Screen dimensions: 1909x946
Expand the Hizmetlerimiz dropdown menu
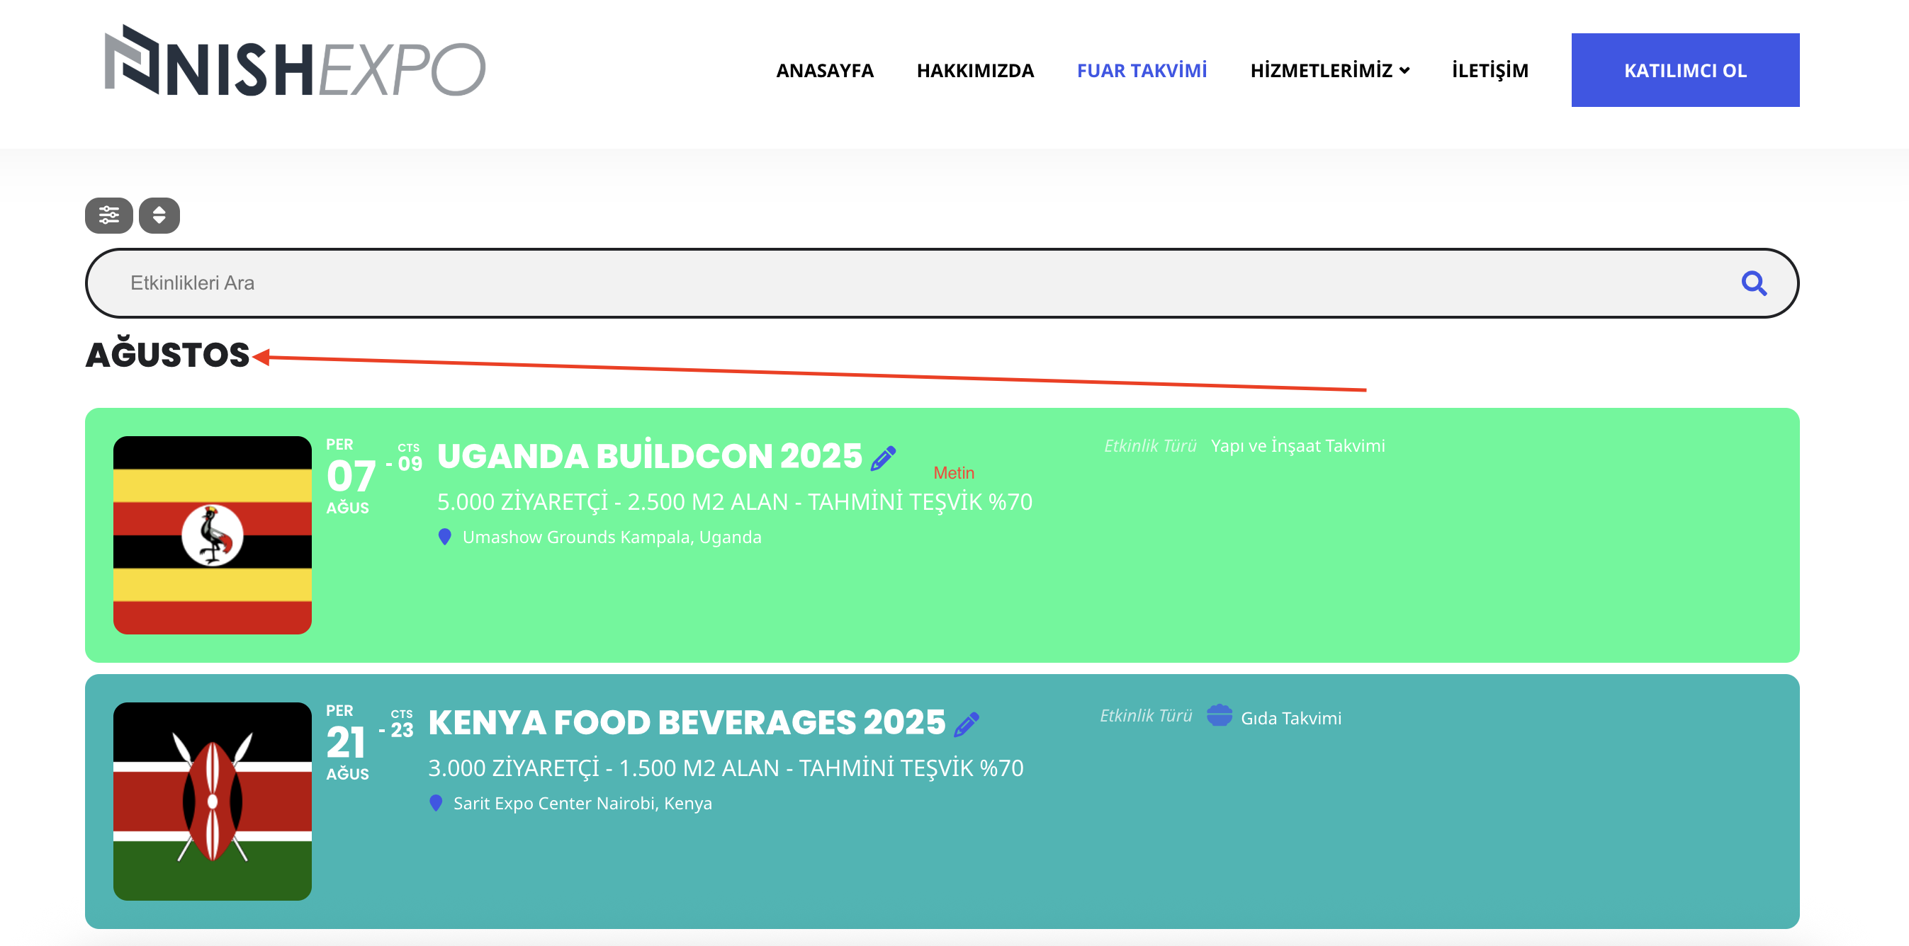[1329, 70]
